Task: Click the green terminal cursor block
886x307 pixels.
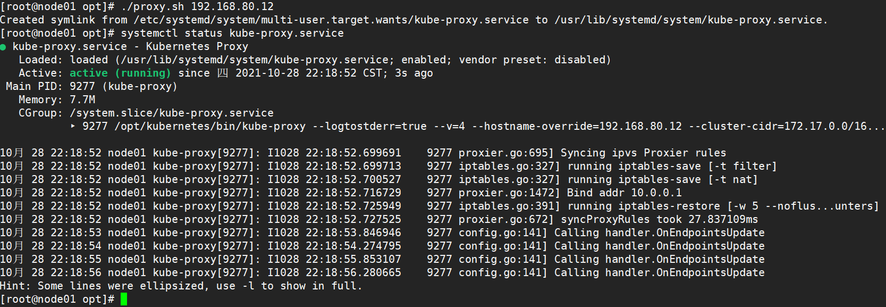Action: click(124, 299)
